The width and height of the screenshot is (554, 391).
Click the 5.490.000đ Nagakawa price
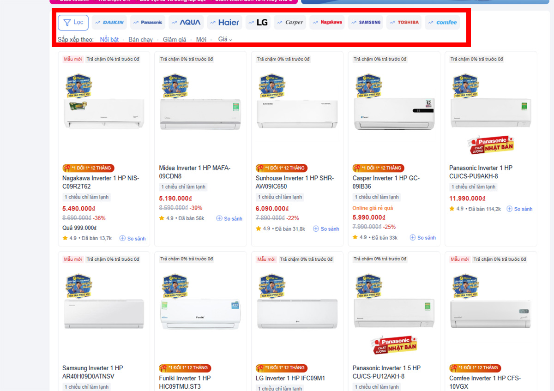pos(79,209)
